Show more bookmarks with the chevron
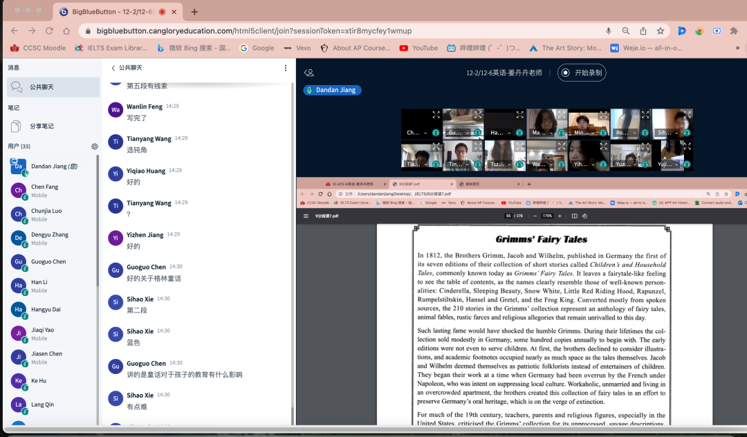The image size is (747, 437). tap(737, 48)
